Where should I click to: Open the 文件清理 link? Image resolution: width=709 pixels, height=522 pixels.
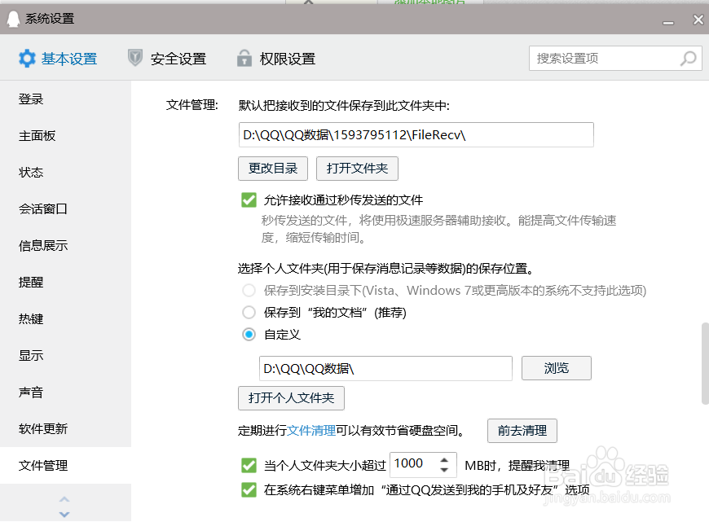click(x=311, y=431)
